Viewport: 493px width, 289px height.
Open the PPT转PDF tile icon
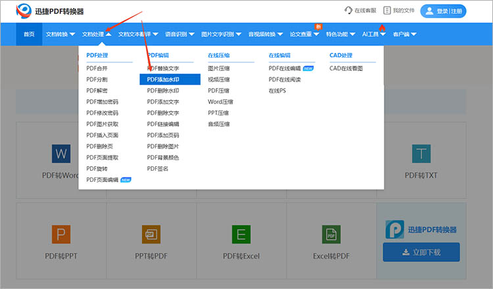point(151,234)
